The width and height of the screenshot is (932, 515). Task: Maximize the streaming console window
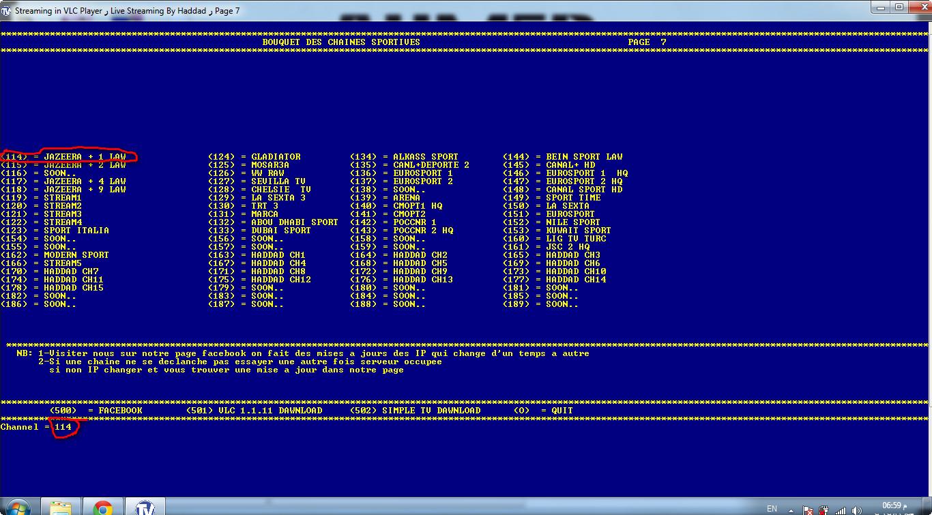coord(899,8)
